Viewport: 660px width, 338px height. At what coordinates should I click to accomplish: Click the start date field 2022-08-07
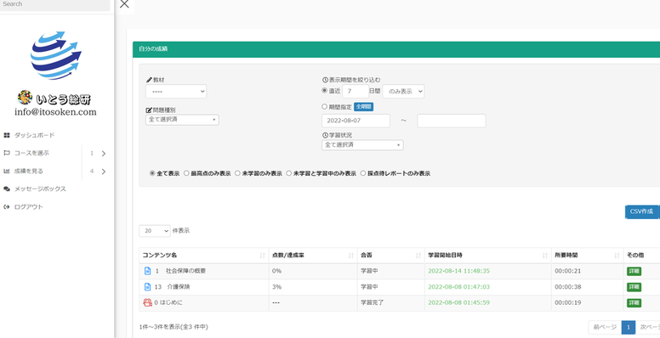(356, 121)
